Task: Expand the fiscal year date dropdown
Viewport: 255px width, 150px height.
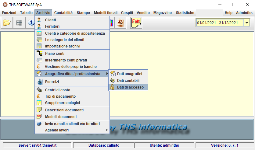Action: (x=246, y=23)
